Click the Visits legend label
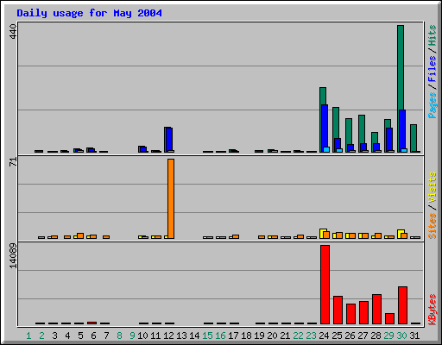 click(432, 188)
